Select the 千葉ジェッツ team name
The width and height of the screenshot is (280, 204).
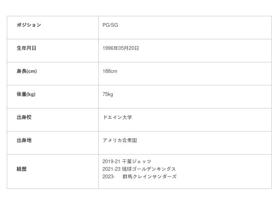coord(137,162)
